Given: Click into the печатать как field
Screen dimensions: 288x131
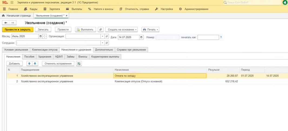Looking at the screenshot, I should click(x=208, y=37).
